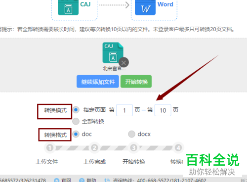This screenshot has width=247, height=182.
Task: Click the green 开始转换 button
Action: coord(136,82)
